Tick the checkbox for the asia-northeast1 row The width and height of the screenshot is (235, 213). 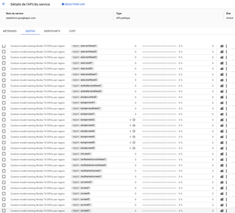4,46
